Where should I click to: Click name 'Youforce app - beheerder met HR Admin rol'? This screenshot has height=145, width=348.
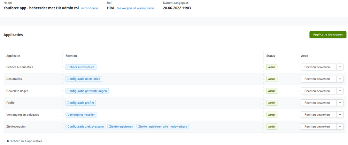tap(41, 8)
